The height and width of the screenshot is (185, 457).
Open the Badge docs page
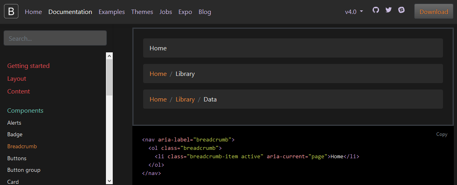(x=15, y=135)
